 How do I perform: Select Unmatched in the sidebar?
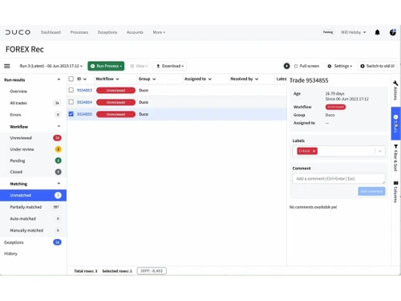(33, 195)
